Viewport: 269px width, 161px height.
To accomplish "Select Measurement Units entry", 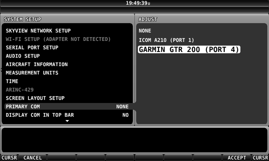I will [32, 73].
